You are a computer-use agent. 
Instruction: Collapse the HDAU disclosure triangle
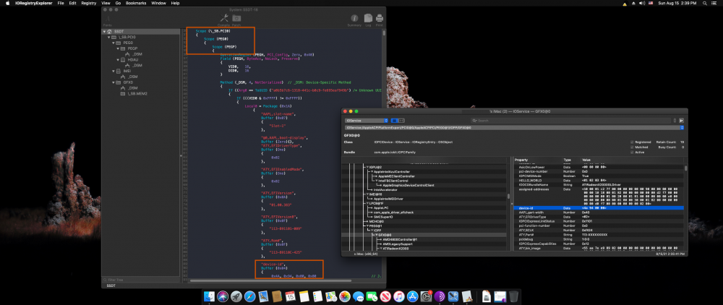[119, 60]
